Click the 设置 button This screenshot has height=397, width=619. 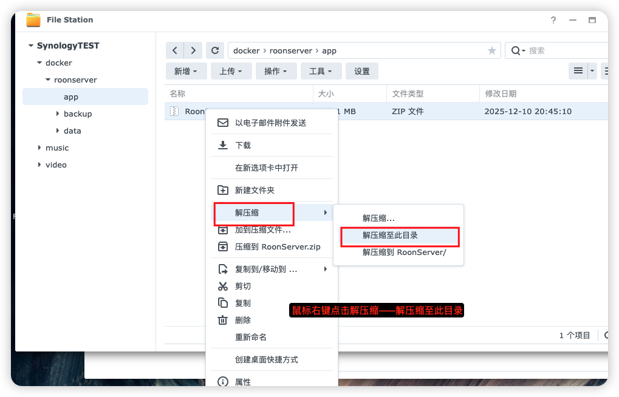(x=362, y=71)
